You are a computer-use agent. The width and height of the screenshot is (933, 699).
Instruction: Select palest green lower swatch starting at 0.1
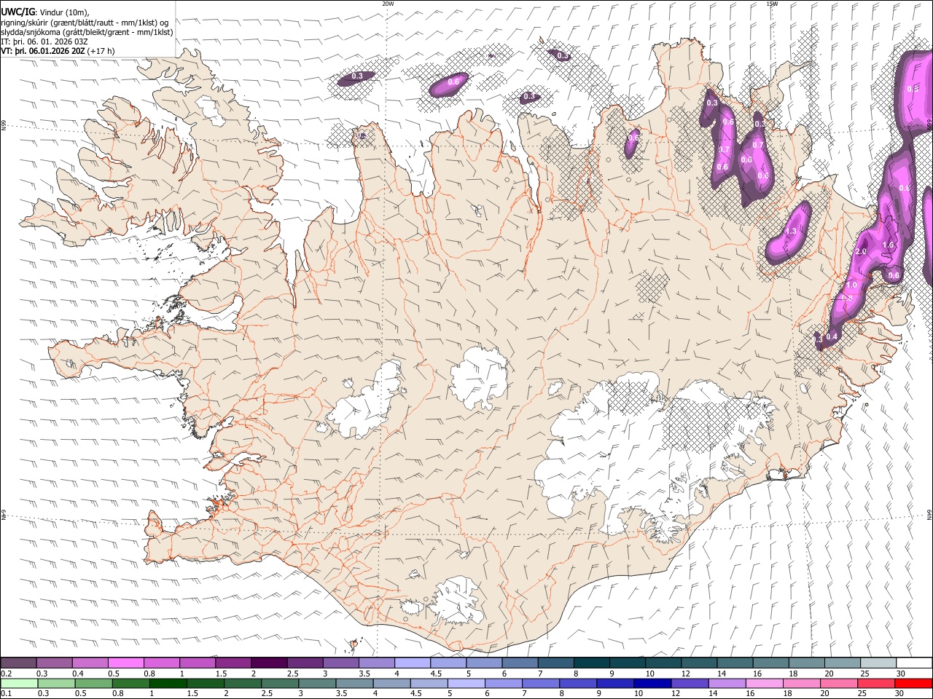(x=19, y=683)
